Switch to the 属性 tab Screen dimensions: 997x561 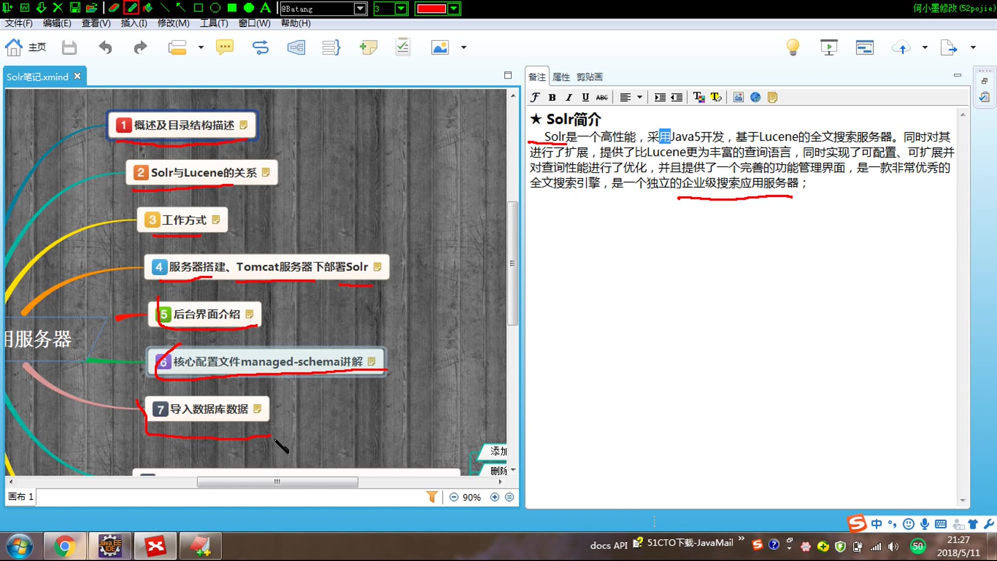tap(561, 77)
